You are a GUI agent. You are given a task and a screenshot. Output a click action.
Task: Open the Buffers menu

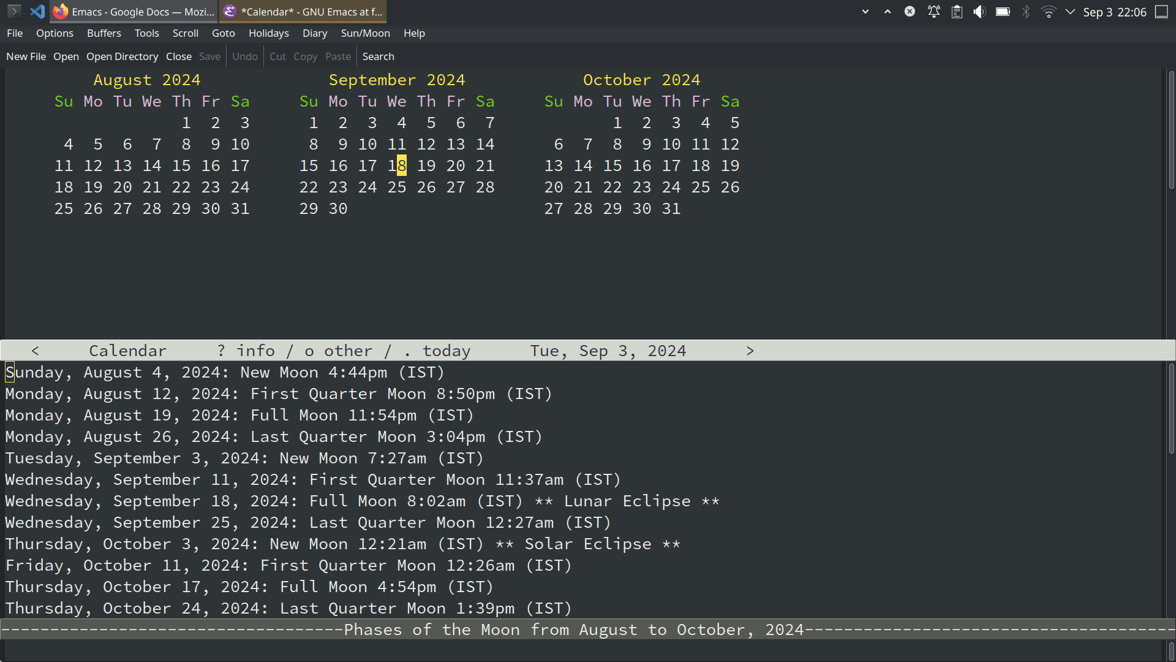[x=104, y=33]
